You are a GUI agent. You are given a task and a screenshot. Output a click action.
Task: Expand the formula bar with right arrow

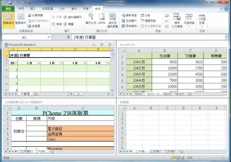tap(227, 37)
